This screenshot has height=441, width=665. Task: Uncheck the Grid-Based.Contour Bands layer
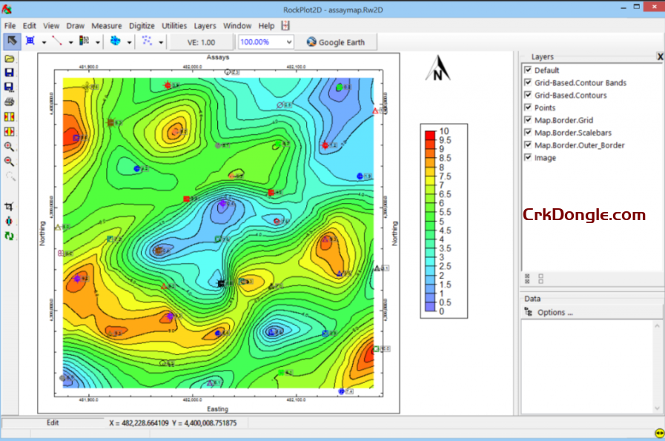[x=528, y=83]
